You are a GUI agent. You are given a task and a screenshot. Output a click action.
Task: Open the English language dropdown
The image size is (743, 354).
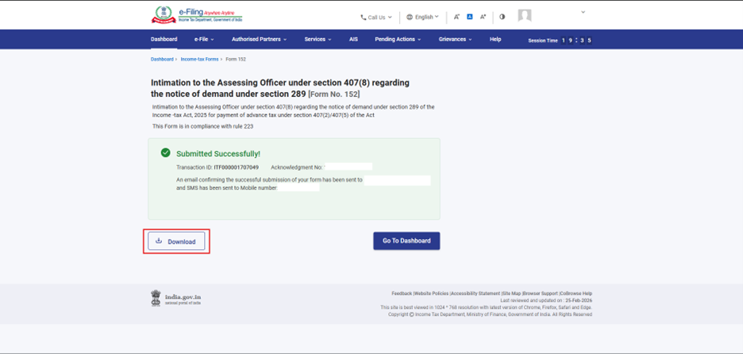pyautogui.click(x=422, y=17)
